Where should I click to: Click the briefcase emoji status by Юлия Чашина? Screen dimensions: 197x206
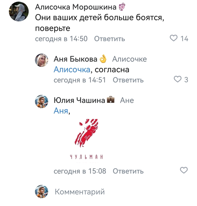(111, 99)
